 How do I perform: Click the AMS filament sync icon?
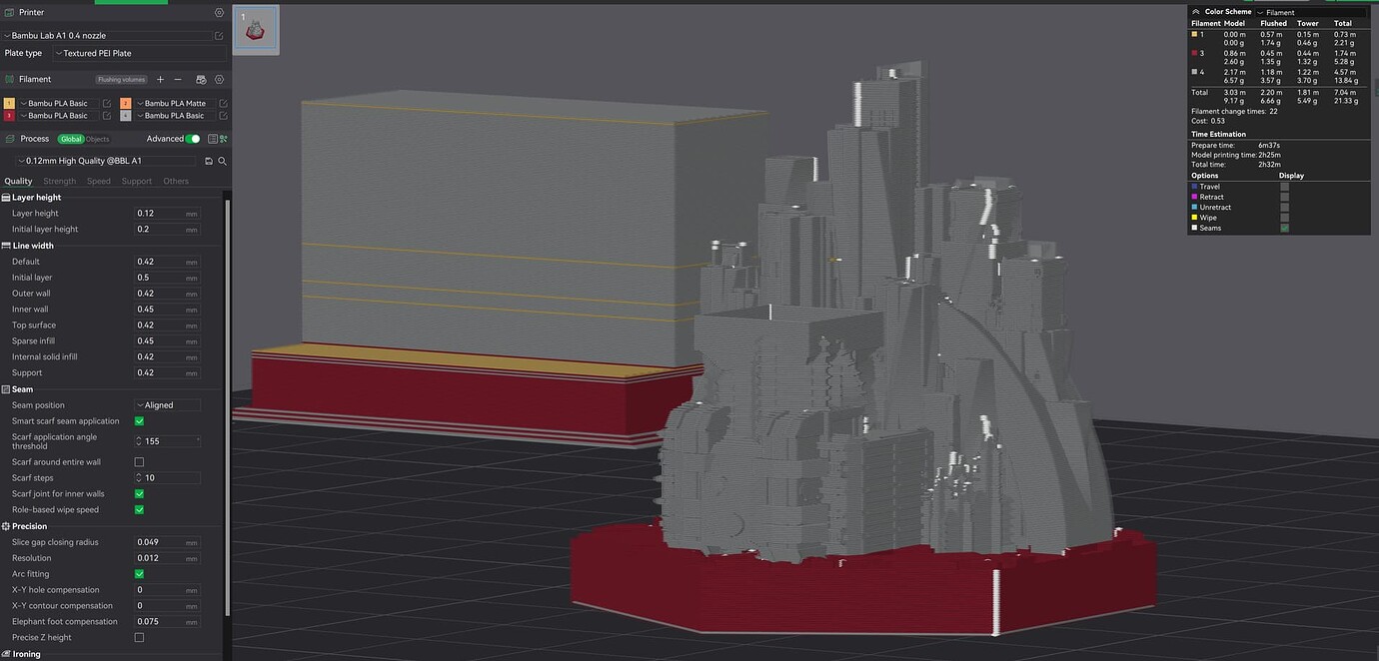click(x=201, y=79)
